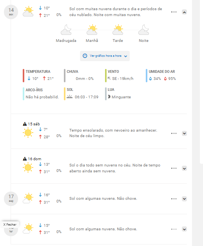Select the day 17 seg date circle
This screenshot has width=203, height=246.
tap(11, 199)
